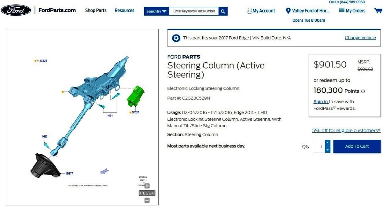Screen dimensions: 383x210
Task: Click the keyword or part number field
Action: pos(194,11)
